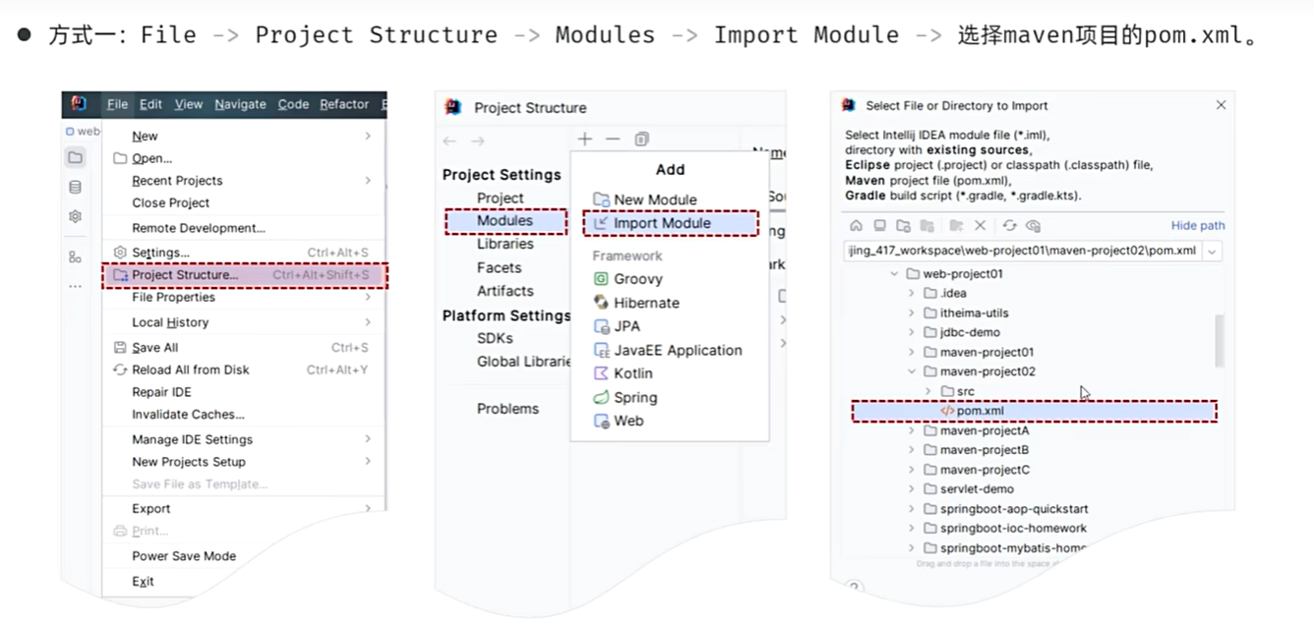Click the help question mark in import dialog
The image size is (1314, 623).
(x=854, y=588)
